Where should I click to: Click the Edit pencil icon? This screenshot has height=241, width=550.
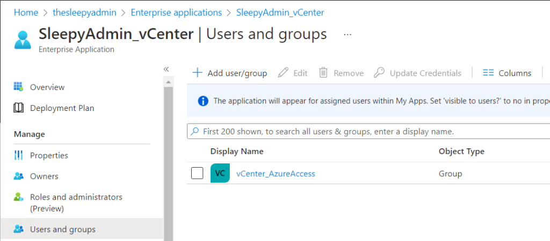click(283, 73)
